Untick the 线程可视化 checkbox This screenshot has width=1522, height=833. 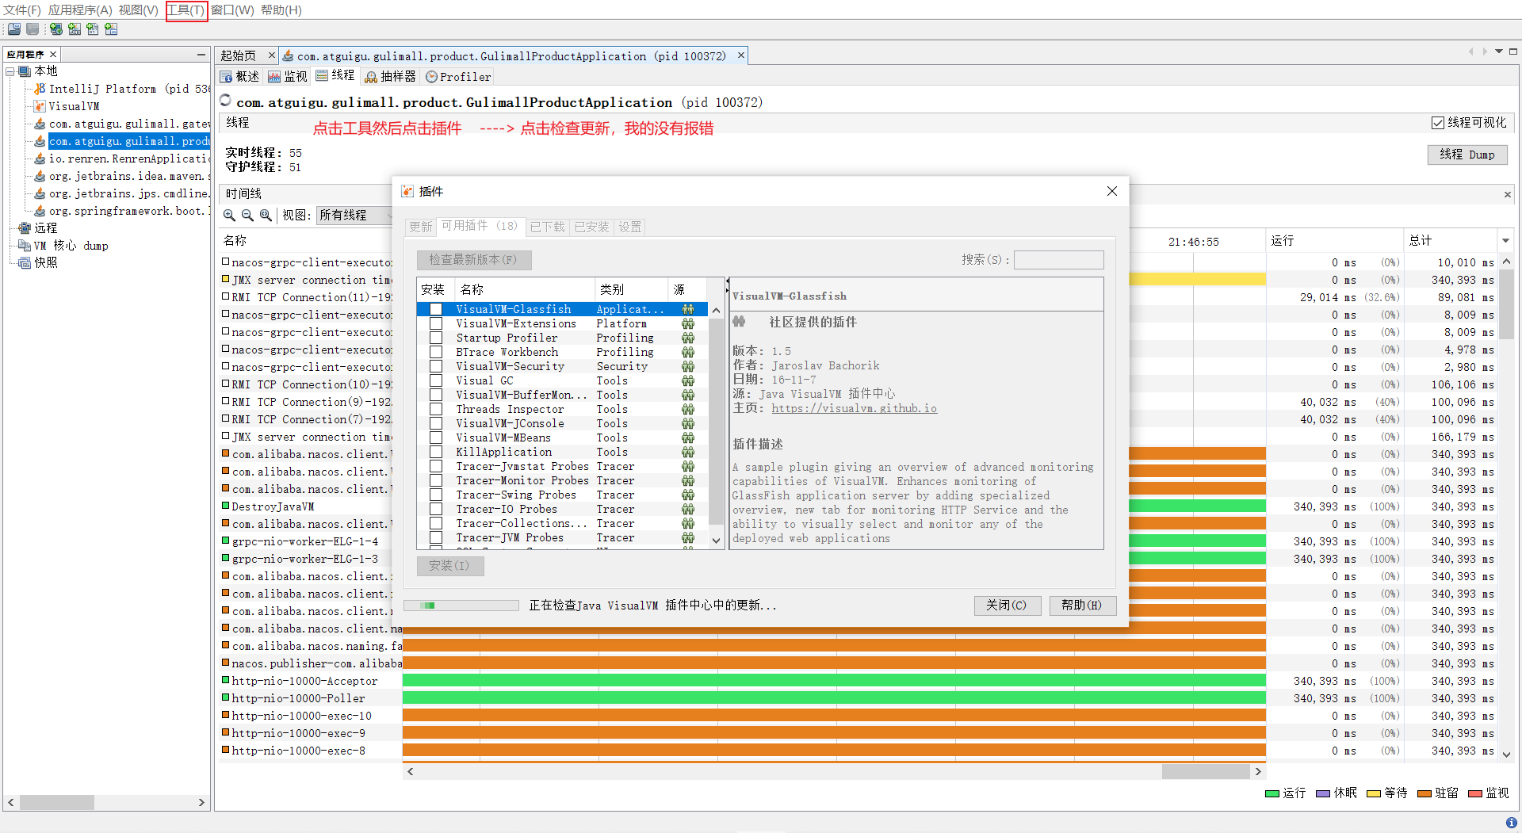tap(1438, 123)
